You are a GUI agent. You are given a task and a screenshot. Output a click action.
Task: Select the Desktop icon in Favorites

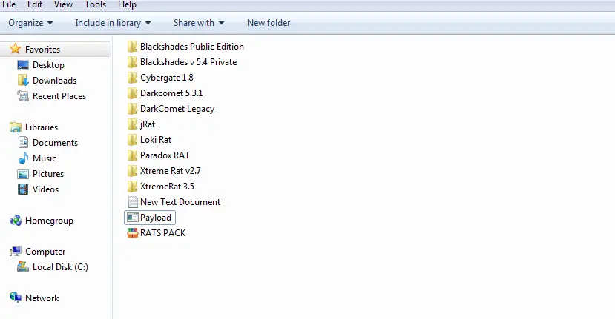pyautogui.click(x=23, y=65)
